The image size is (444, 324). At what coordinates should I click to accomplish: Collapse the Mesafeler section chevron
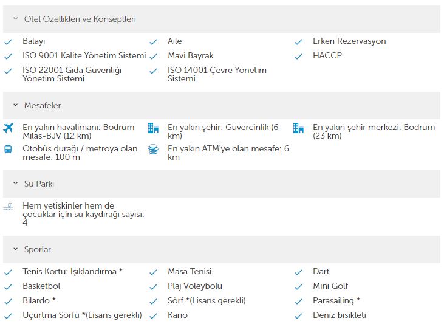(16, 105)
